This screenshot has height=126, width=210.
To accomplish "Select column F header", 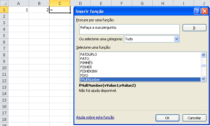I will pos(122,3).
